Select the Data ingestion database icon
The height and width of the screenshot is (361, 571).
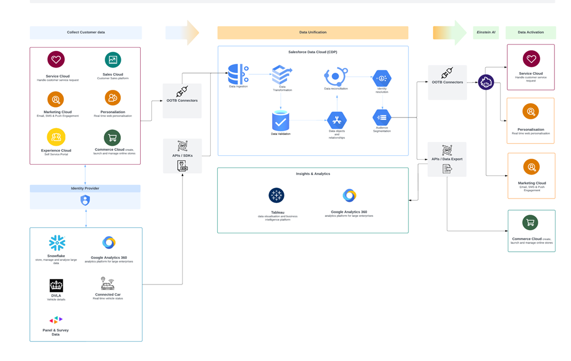(x=237, y=74)
